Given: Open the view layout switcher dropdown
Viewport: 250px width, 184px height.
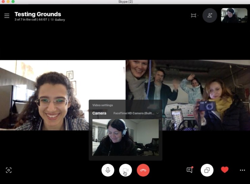Looking at the screenshot, I should tap(194, 15).
